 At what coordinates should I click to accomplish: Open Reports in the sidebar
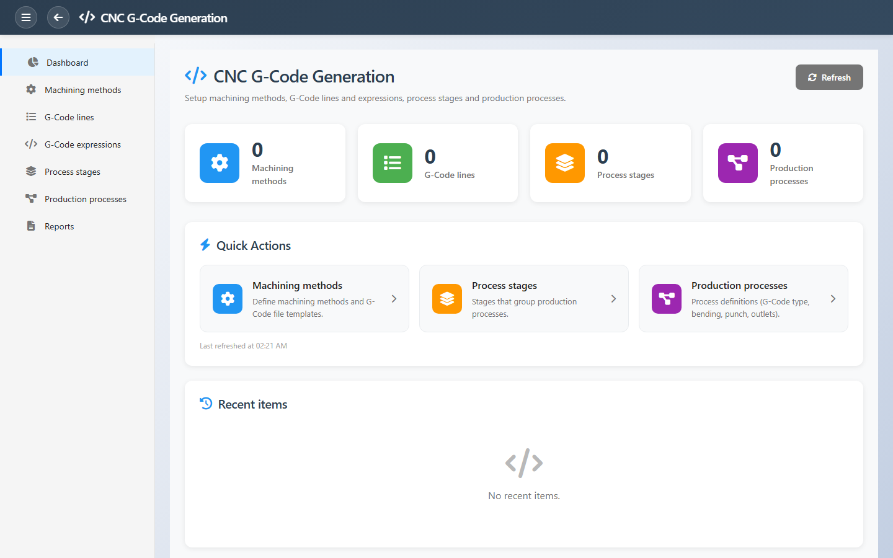point(59,226)
